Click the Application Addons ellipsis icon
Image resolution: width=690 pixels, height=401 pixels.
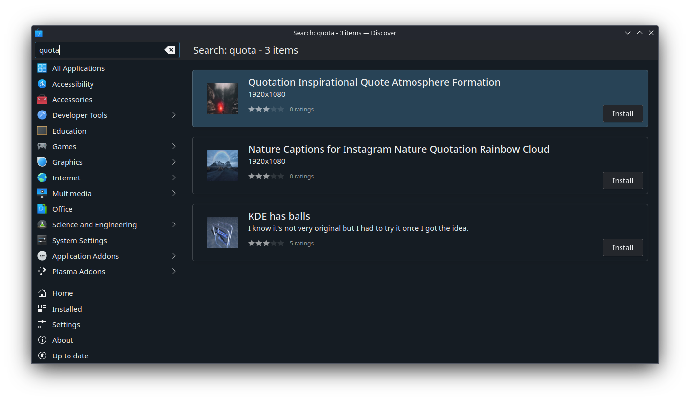coord(42,256)
